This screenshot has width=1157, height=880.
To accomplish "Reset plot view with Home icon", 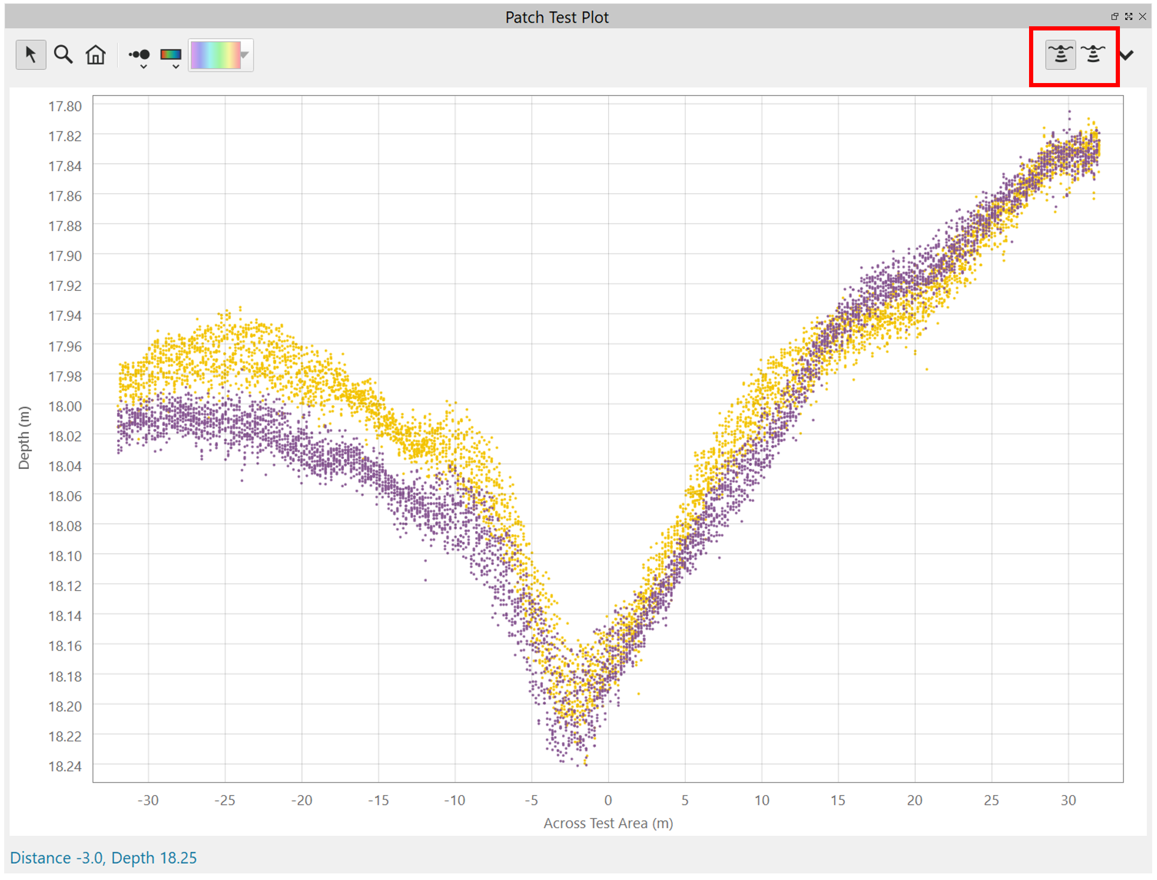I will (x=96, y=55).
